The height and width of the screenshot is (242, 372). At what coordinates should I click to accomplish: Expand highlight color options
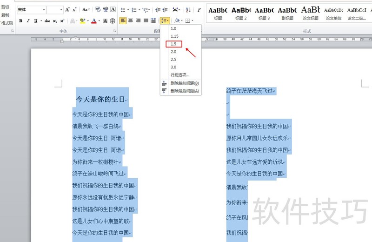pos(88,21)
